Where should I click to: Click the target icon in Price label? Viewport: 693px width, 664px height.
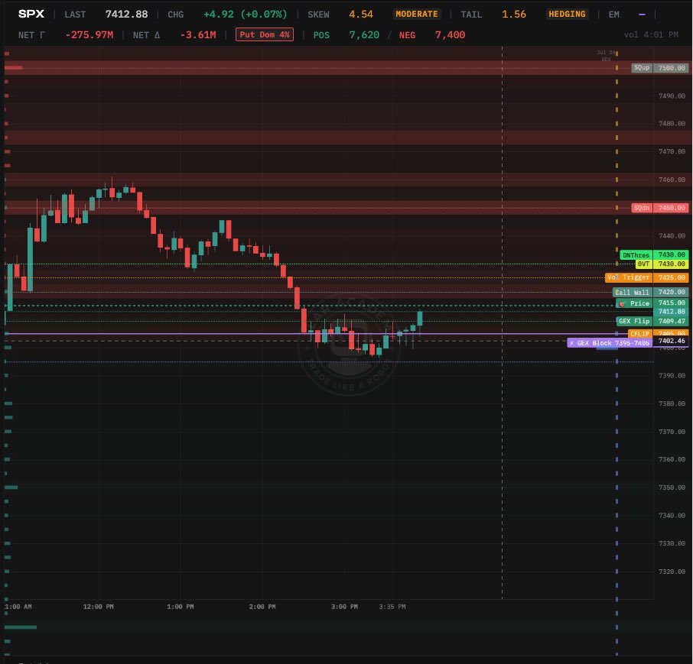[x=622, y=304]
